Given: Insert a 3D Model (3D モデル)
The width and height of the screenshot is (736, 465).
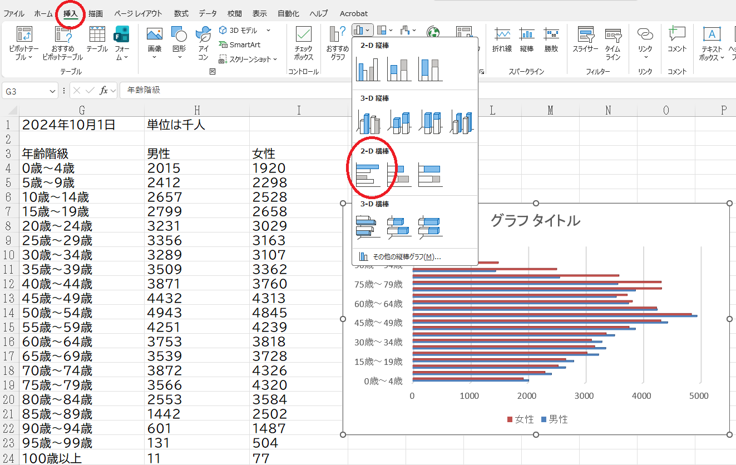Looking at the screenshot, I should [244, 30].
